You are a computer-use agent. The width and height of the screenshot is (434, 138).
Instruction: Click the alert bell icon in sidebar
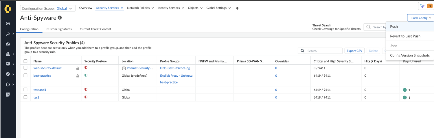point(8,54)
